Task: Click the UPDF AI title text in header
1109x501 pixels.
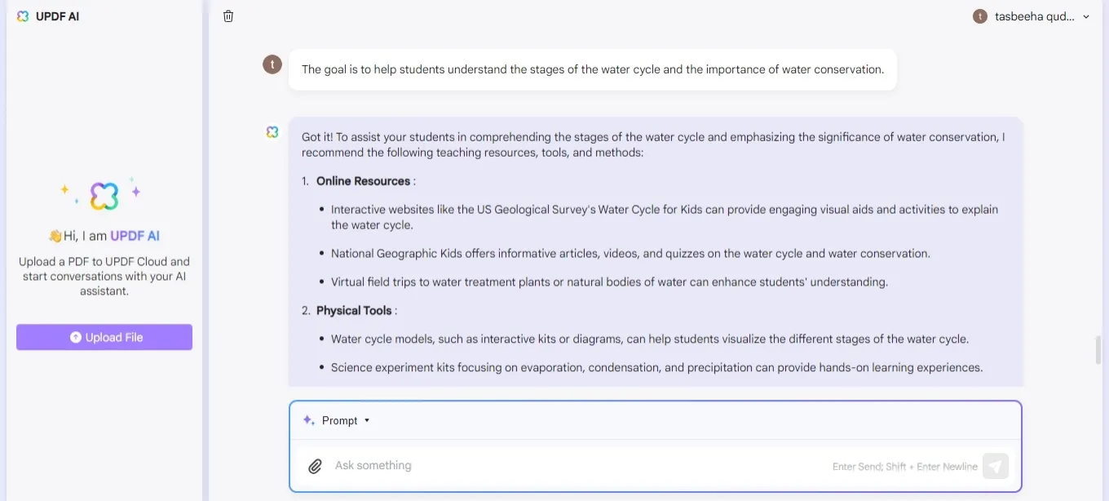Action: click(x=58, y=16)
